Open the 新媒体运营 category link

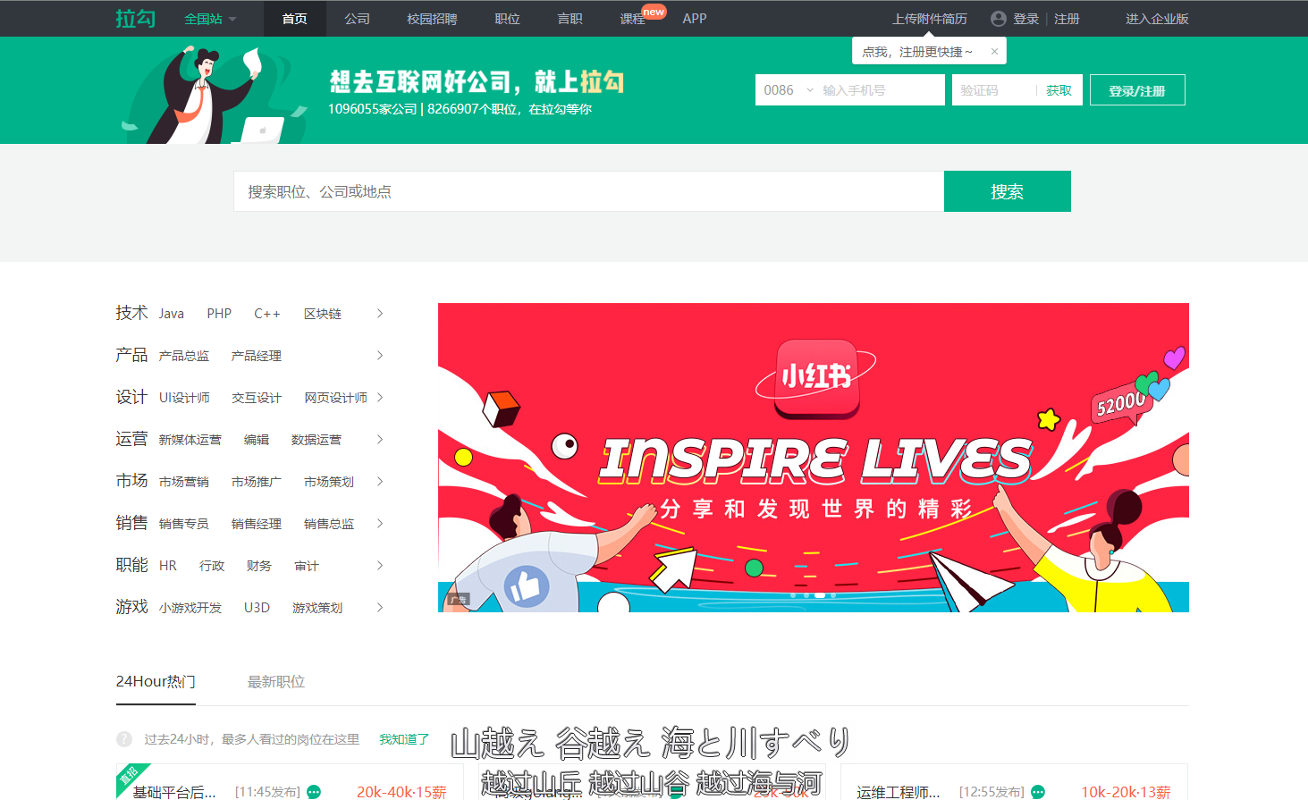coord(190,440)
